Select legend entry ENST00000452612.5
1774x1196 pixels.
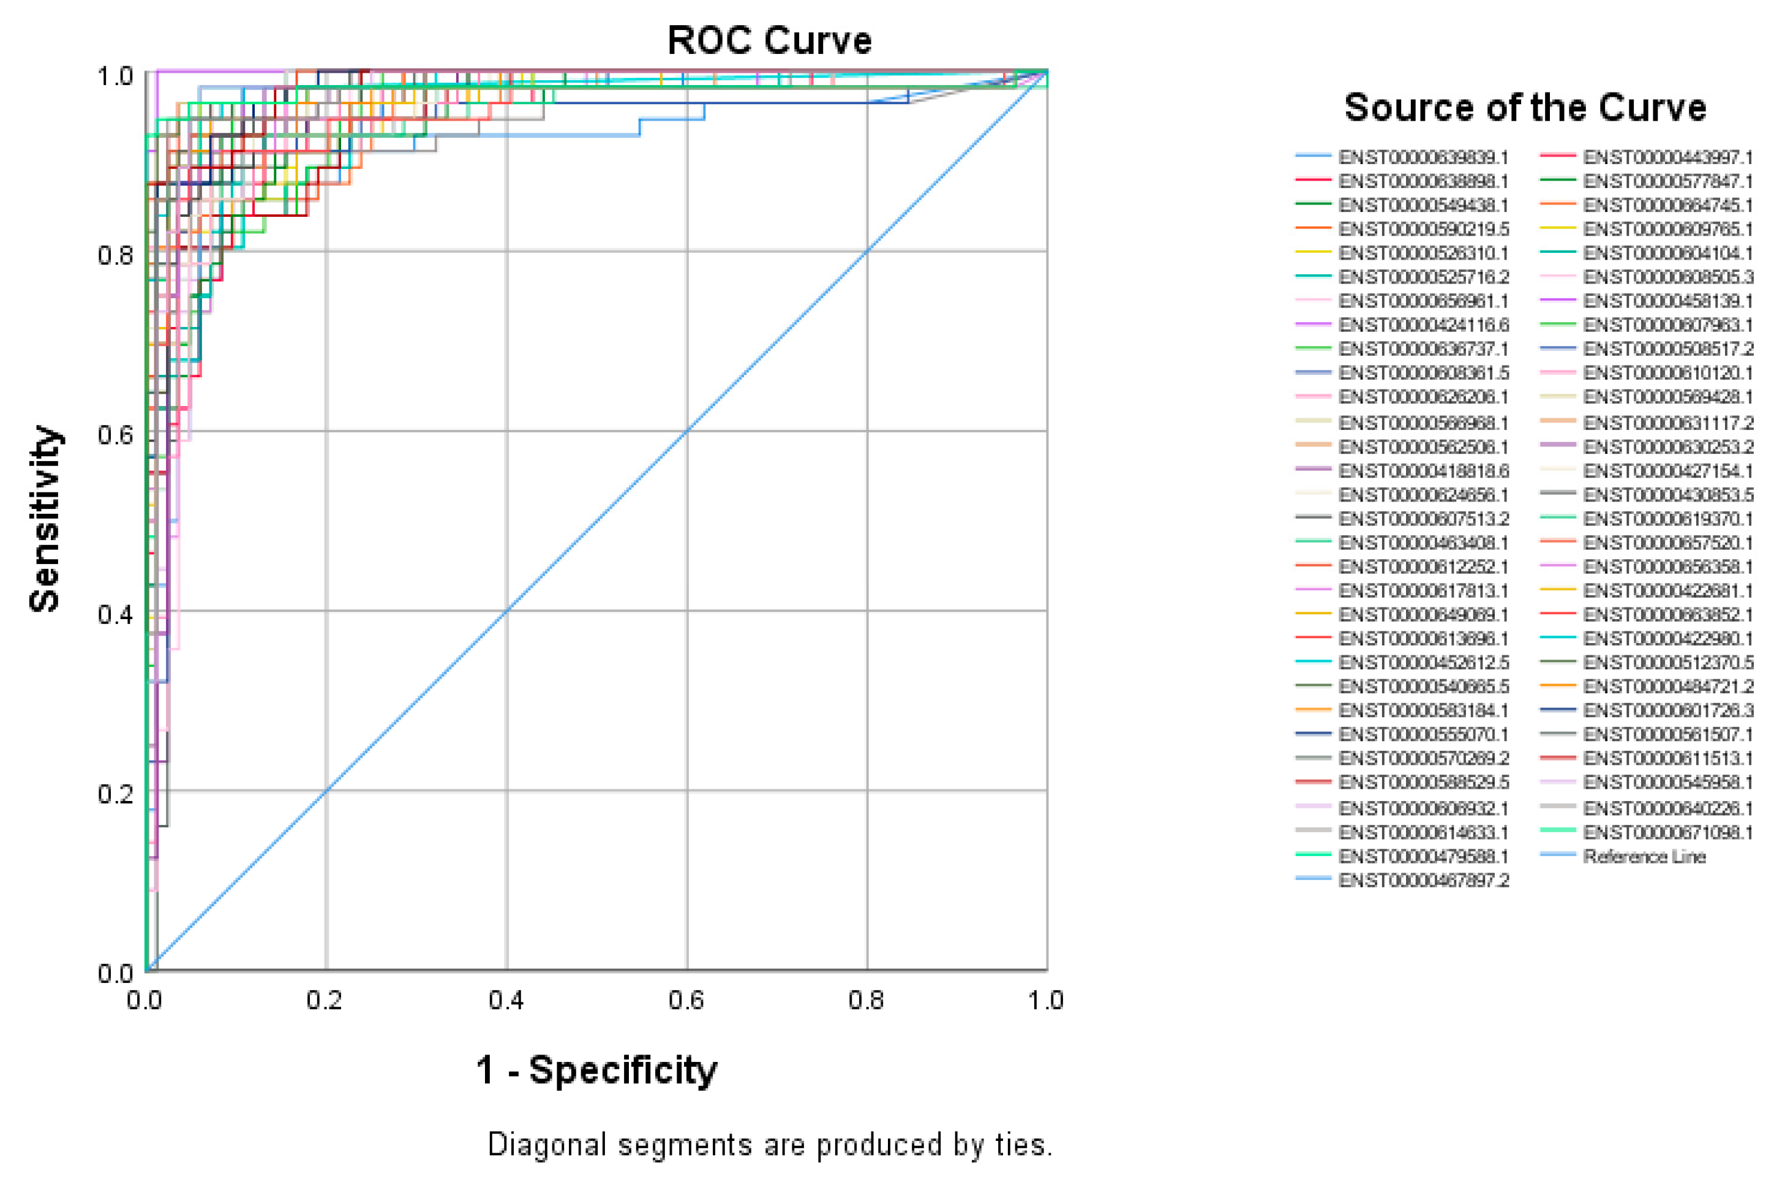click(x=1423, y=662)
